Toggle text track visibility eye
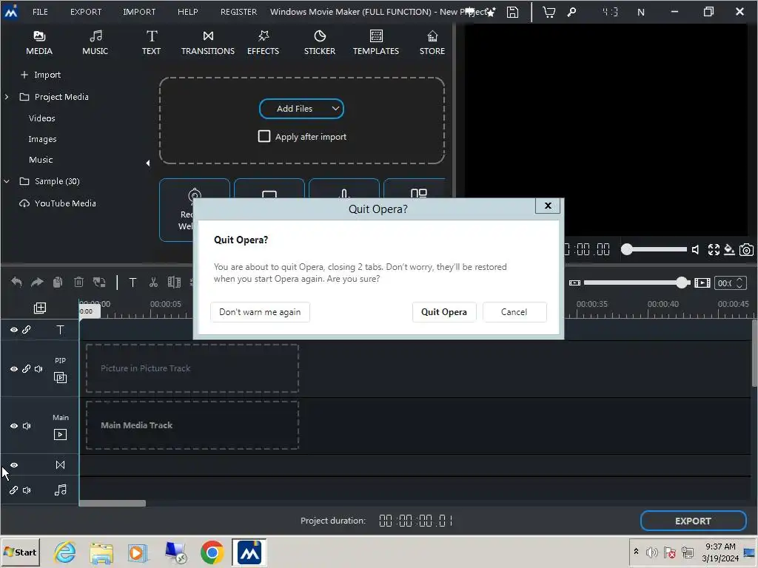 14,330
